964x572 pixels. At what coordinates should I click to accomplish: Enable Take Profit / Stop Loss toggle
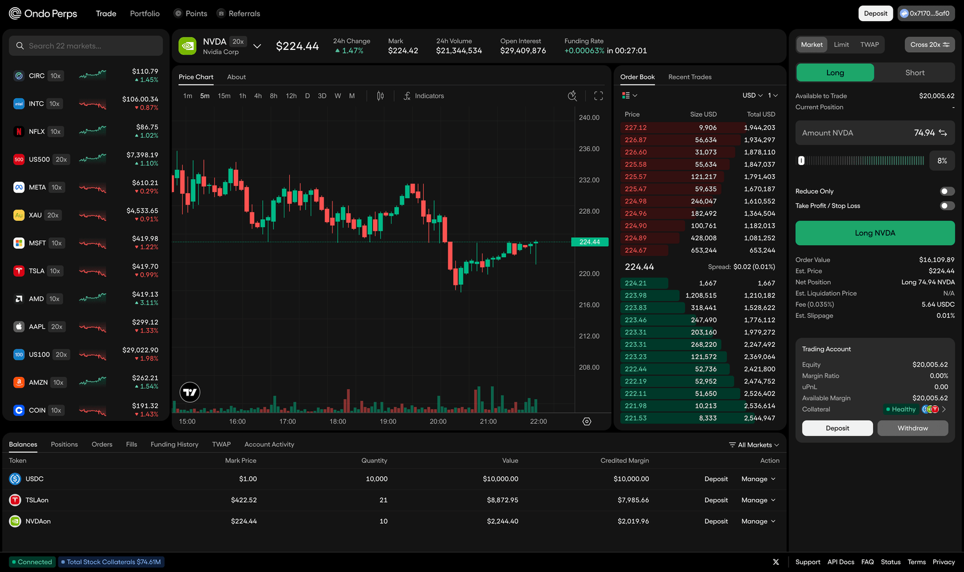tap(947, 206)
